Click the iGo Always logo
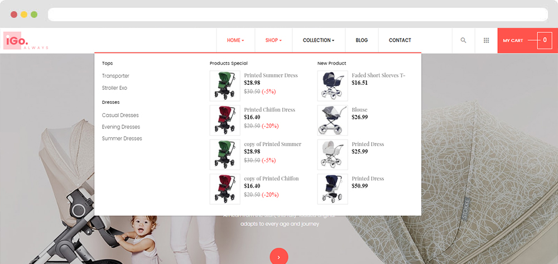558x264 pixels. pos(26,41)
